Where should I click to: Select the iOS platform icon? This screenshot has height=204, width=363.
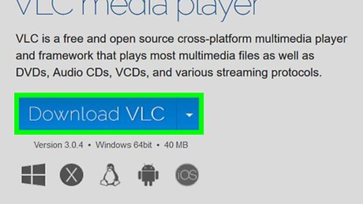pyautogui.click(x=187, y=175)
